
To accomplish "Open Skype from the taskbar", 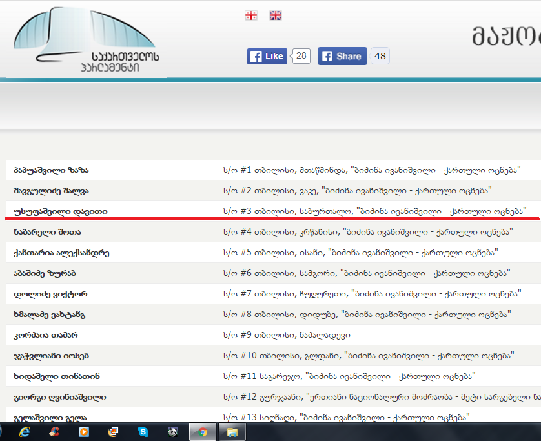I will pos(143,432).
